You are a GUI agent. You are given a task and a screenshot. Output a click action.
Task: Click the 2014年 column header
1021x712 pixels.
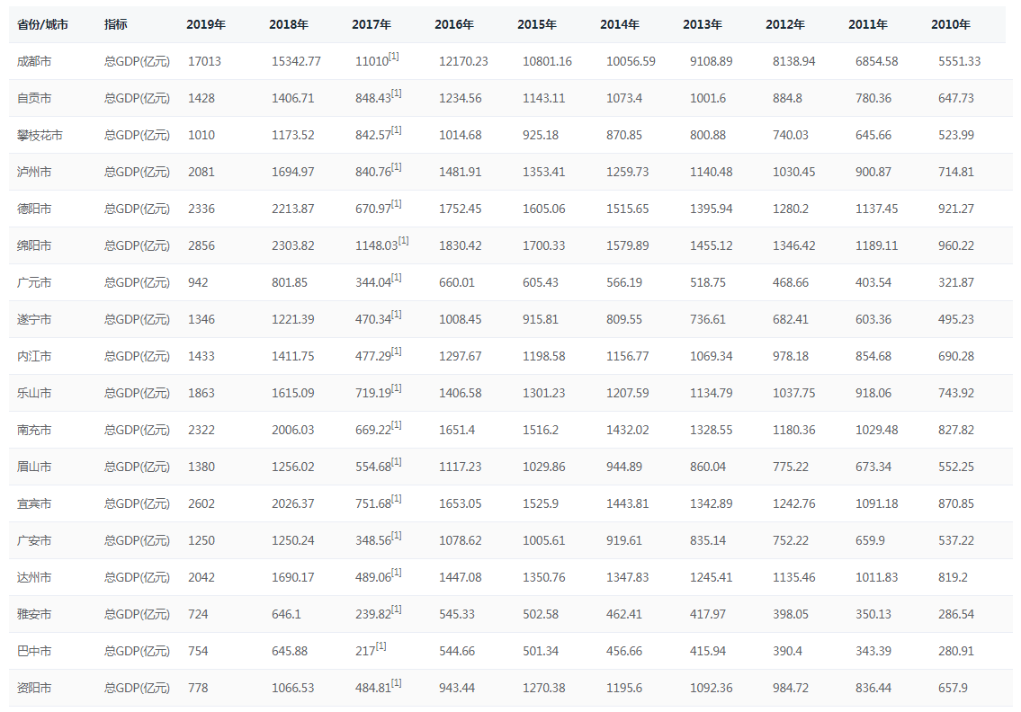[x=620, y=25]
